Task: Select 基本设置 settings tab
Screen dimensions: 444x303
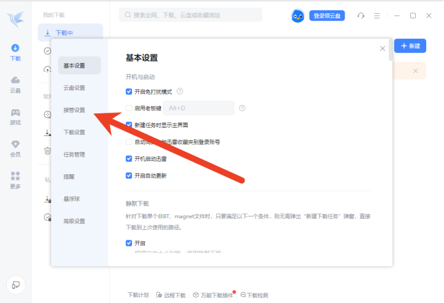Action: 79,65
